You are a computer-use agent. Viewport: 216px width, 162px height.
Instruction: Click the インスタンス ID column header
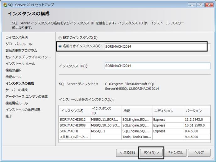click(106, 111)
